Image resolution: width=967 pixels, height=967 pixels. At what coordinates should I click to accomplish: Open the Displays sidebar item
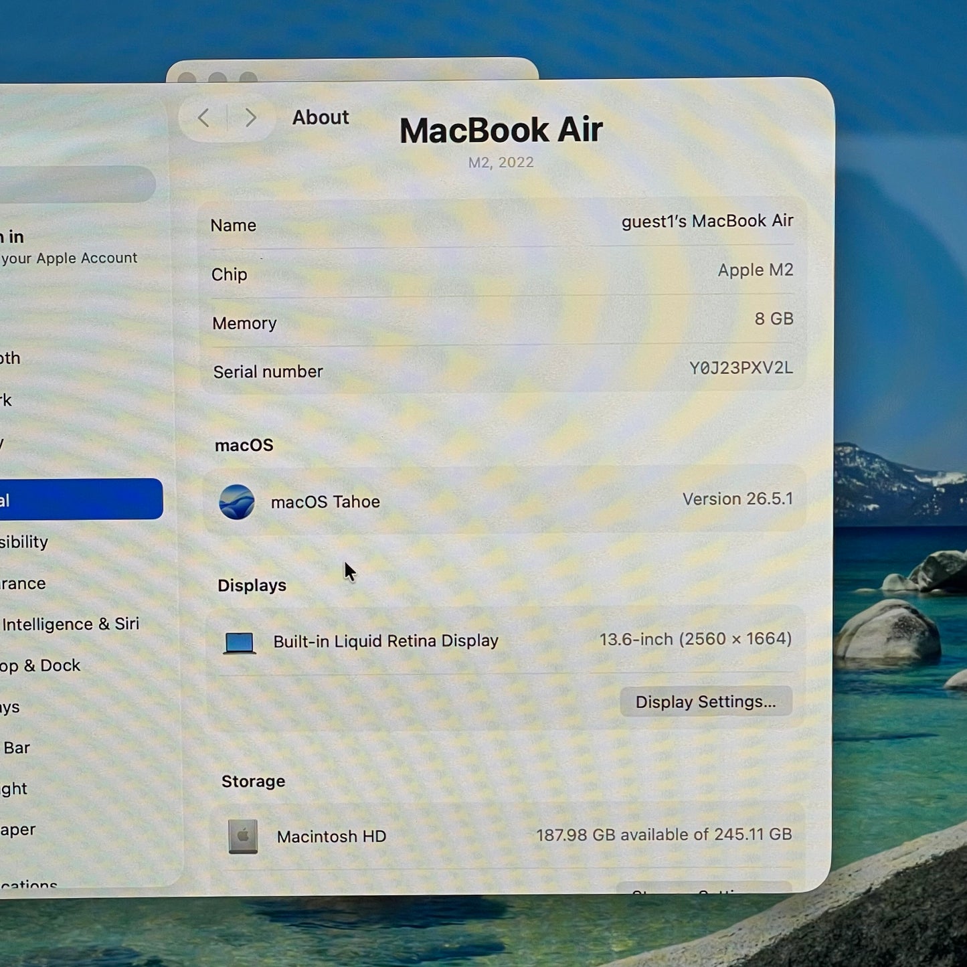click(x=10, y=707)
